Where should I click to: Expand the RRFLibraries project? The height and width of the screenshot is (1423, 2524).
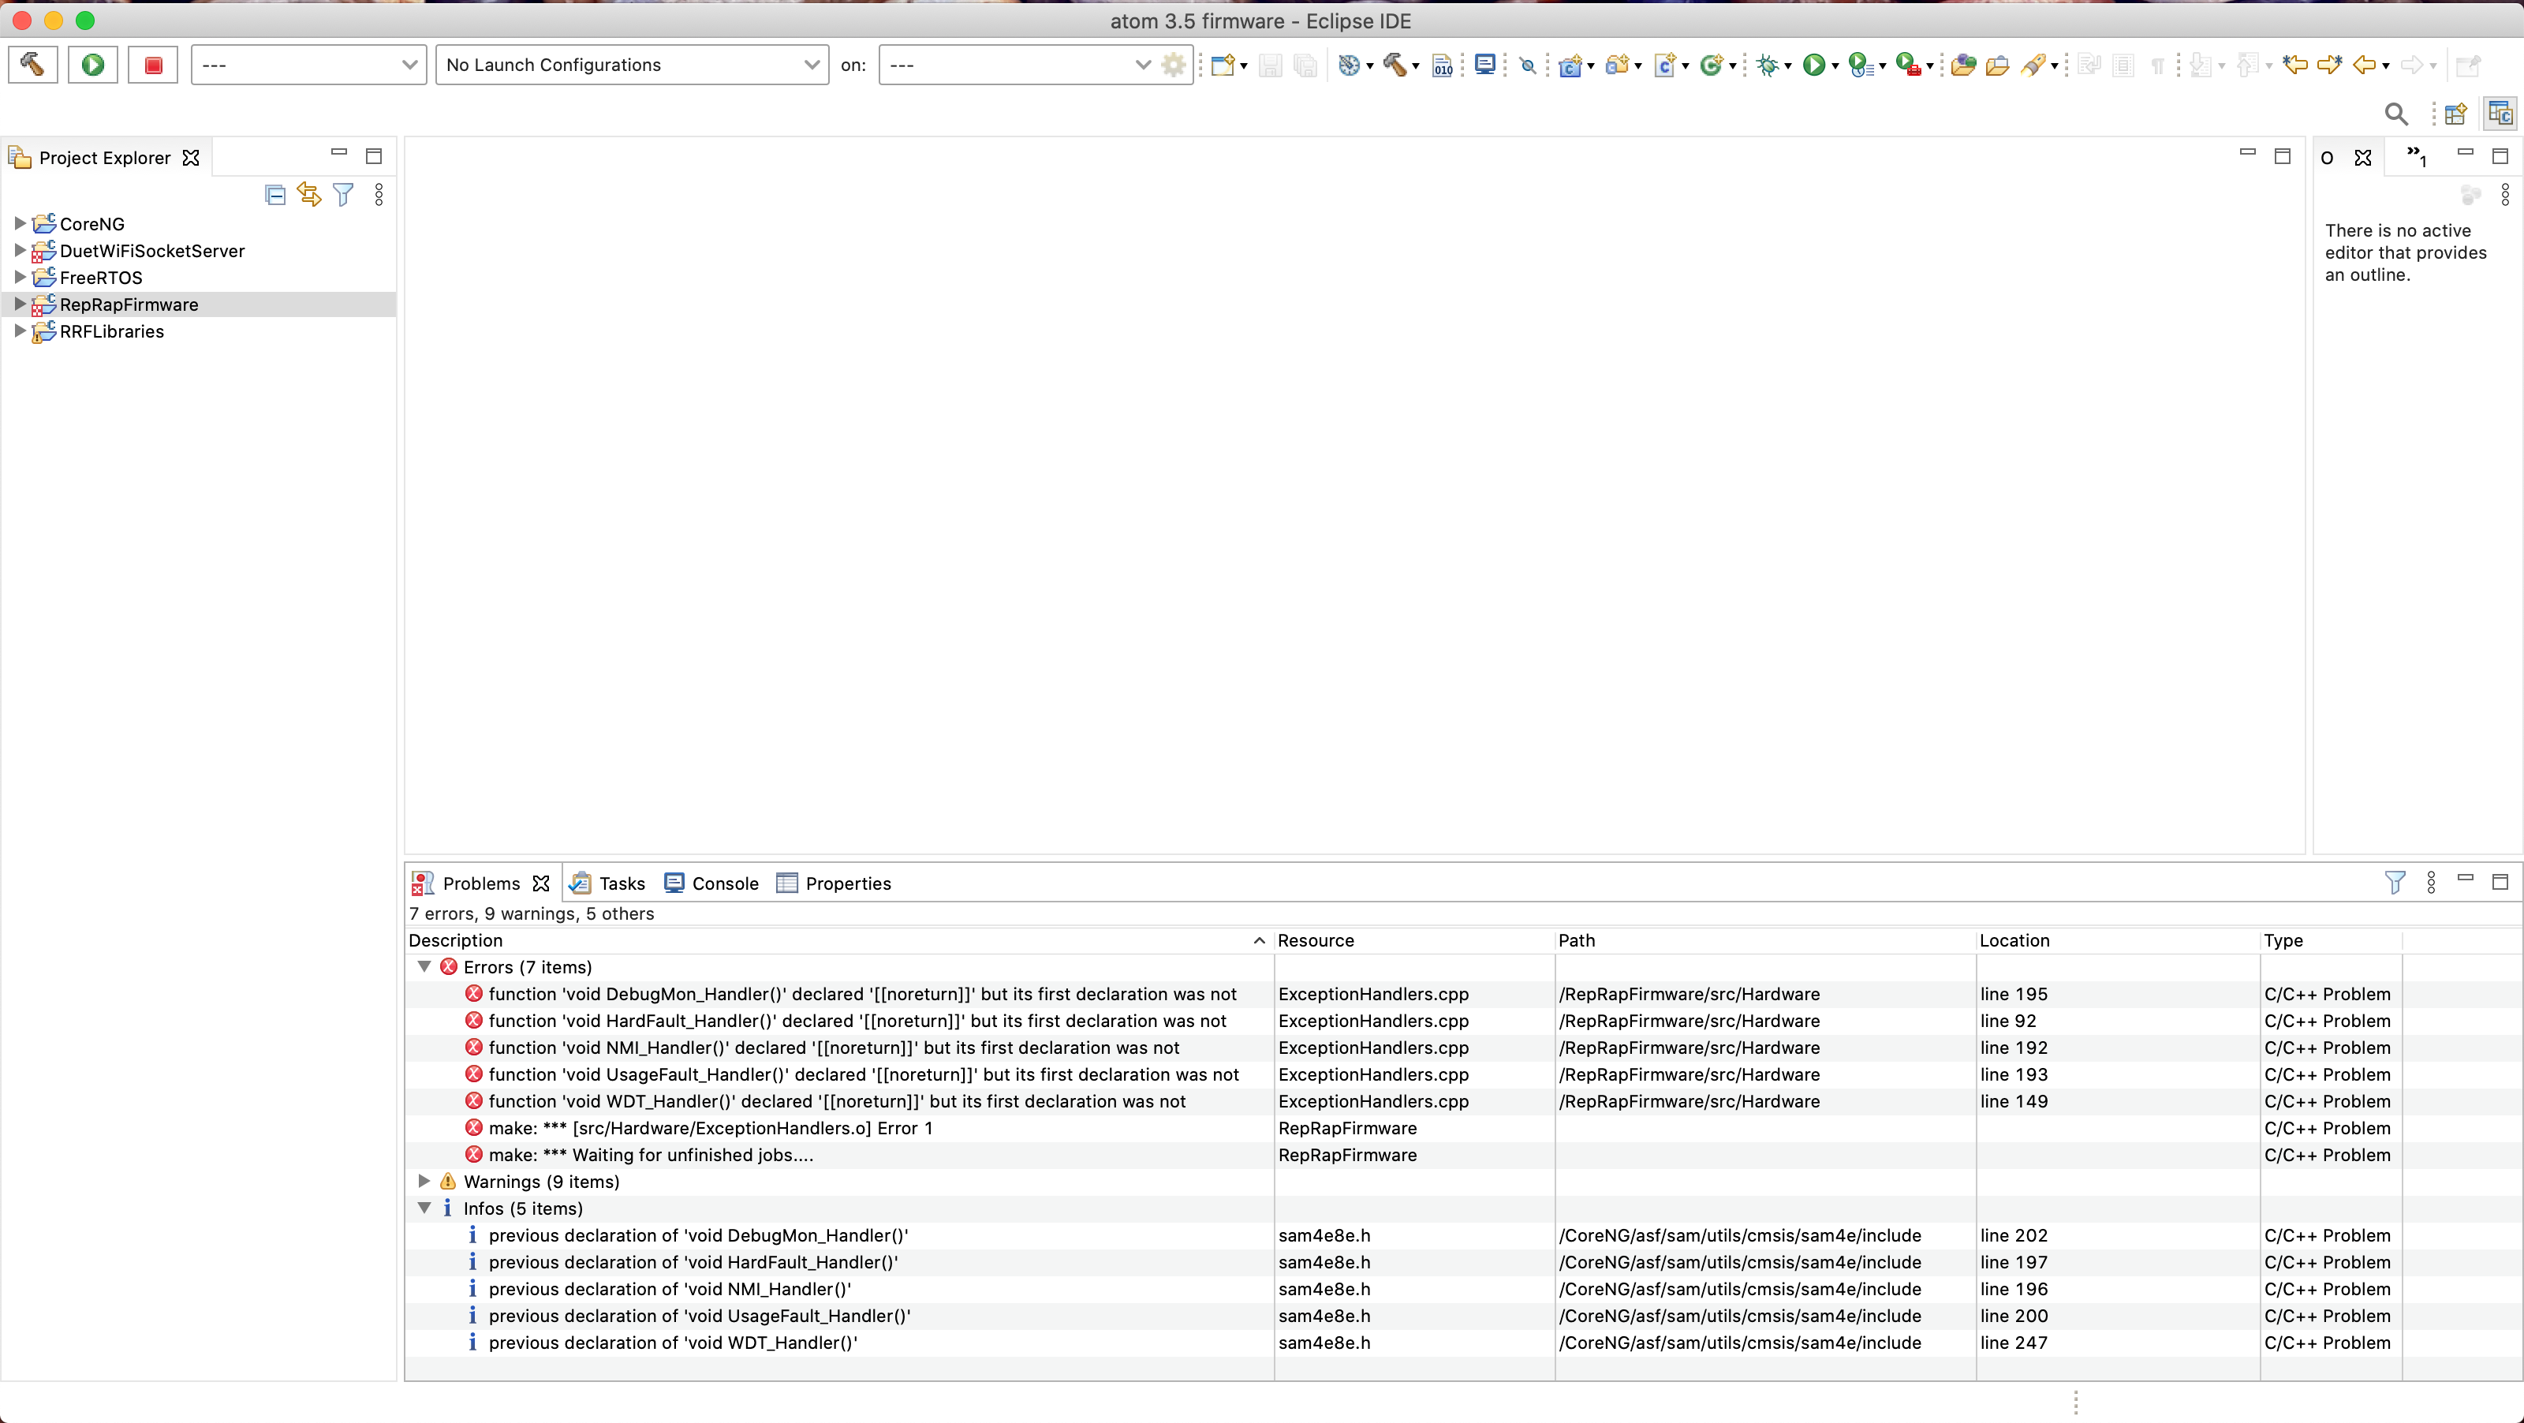click(x=20, y=331)
